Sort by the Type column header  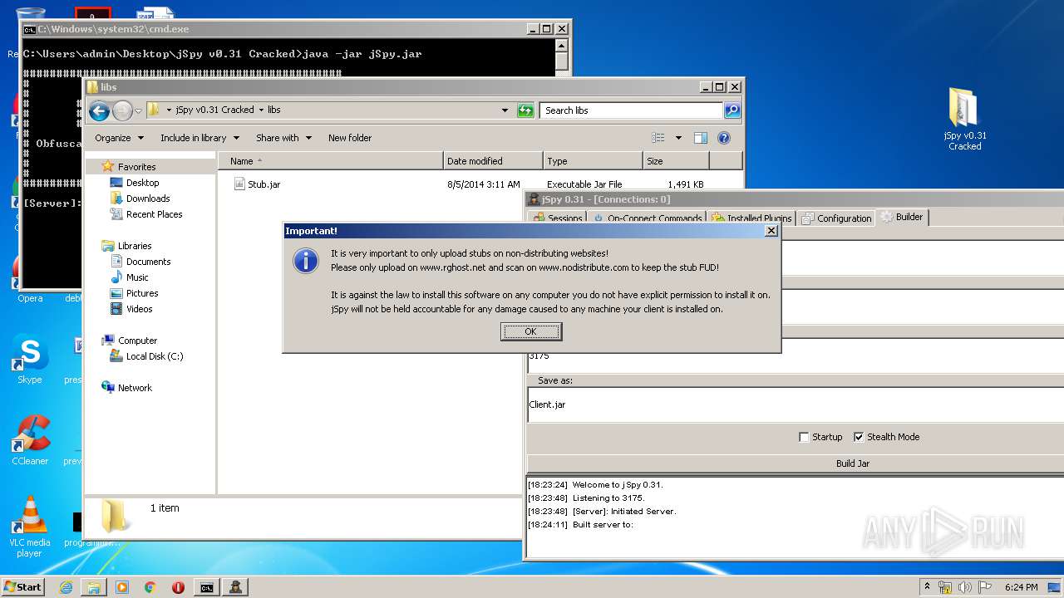pyautogui.click(x=594, y=161)
